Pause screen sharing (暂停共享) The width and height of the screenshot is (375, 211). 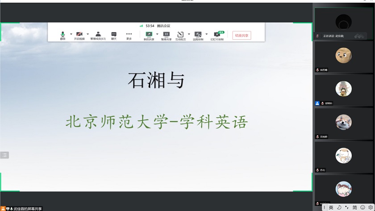click(x=166, y=36)
